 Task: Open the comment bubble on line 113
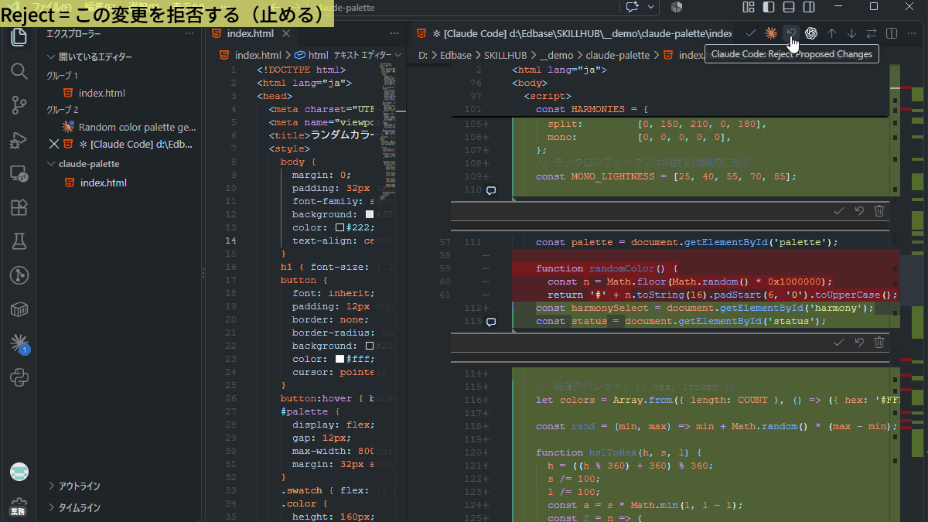coord(490,321)
